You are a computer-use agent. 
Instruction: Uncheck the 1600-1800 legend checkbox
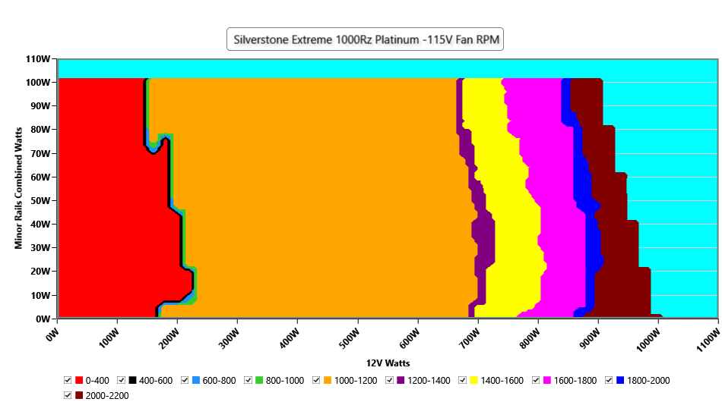(x=536, y=381)
